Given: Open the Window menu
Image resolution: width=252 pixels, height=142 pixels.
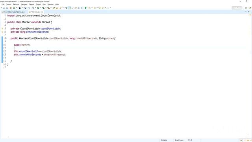Looking at the screenshot, I should pos(50,4).
